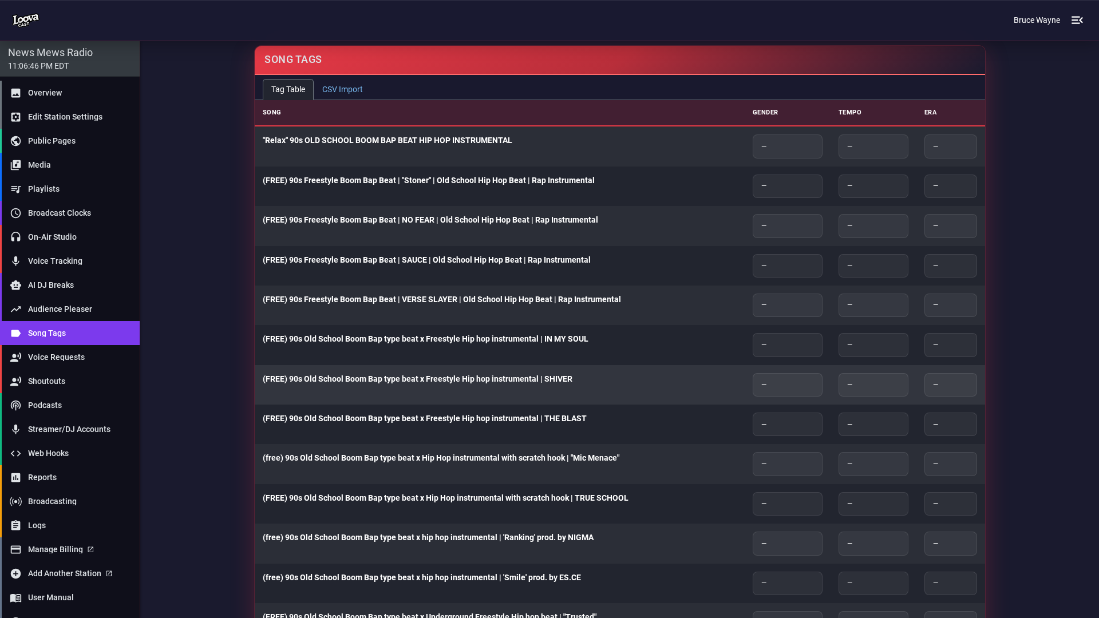Click the Broadcast Clocks clock icon

point(15,213)
